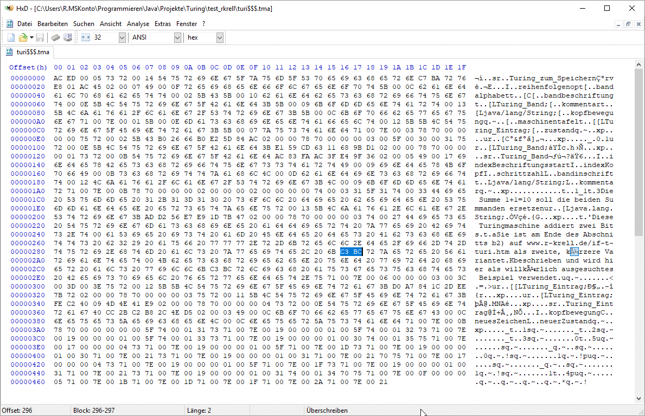Screen dimensions: 645x416
Task: Click the offset row 000002C0
Action: tap(28, 269)
